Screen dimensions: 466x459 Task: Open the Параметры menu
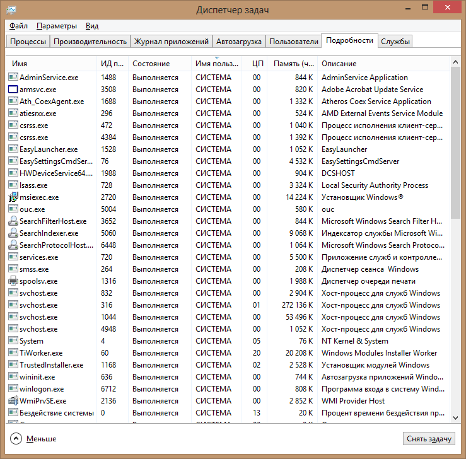coord(57,26)
